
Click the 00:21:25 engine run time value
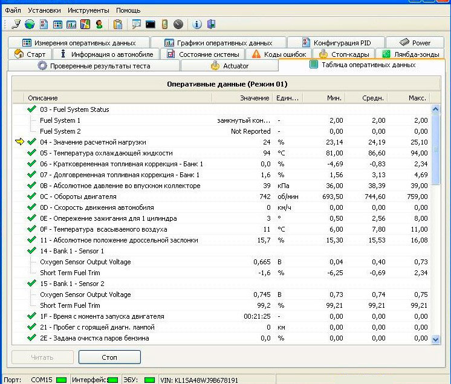click(x=257, y=316)
